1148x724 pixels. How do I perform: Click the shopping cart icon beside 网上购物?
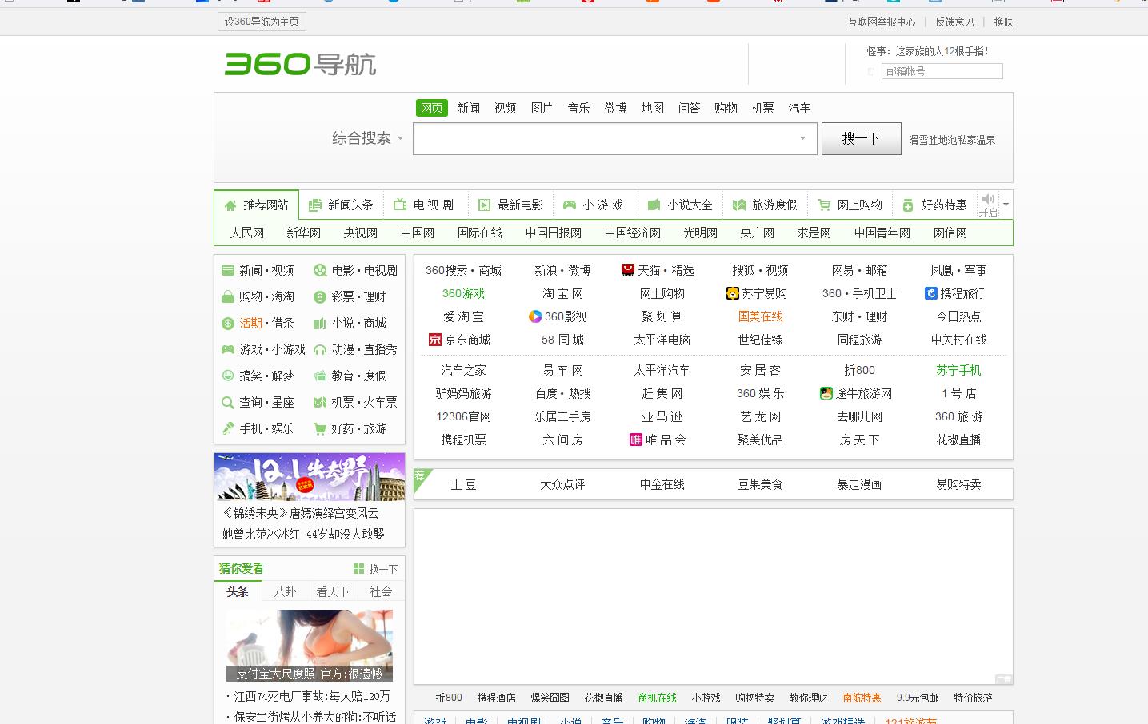(823, 205)
